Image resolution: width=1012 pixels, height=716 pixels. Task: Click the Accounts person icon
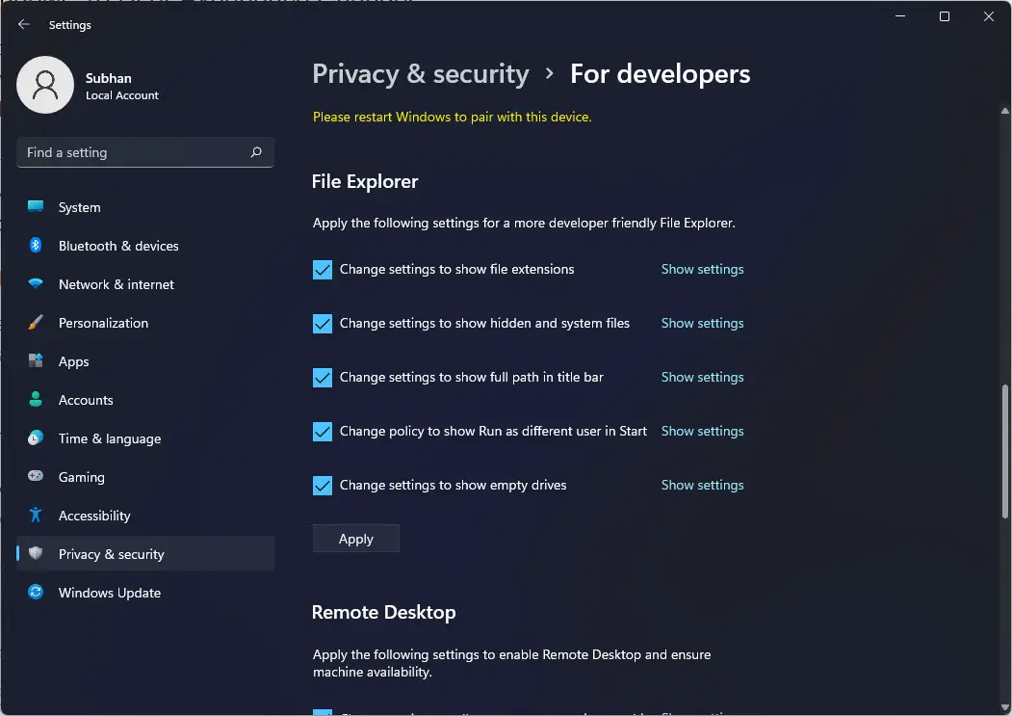[x=36, y=399]
